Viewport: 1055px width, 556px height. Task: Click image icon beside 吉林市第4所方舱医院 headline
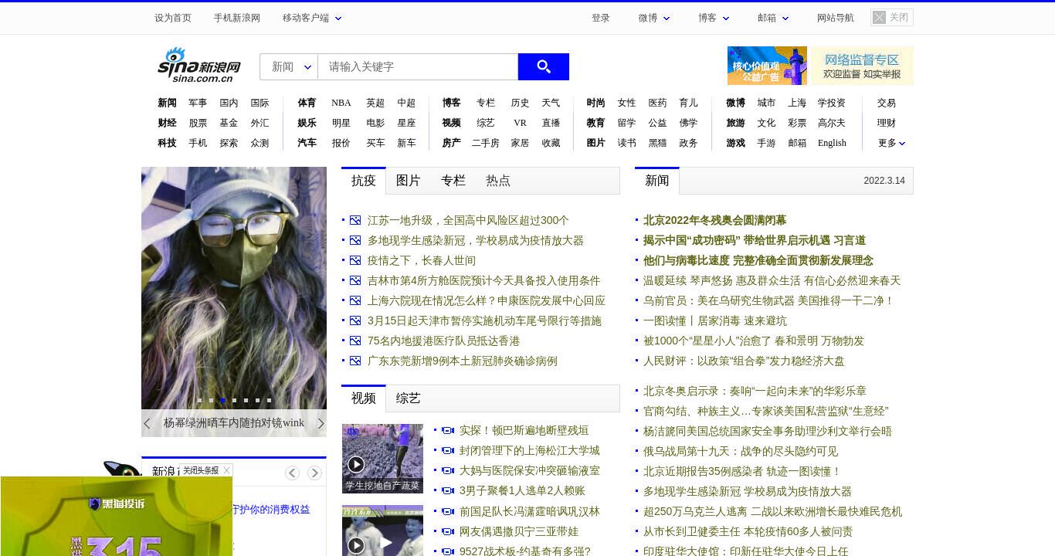tap(355, 280)
